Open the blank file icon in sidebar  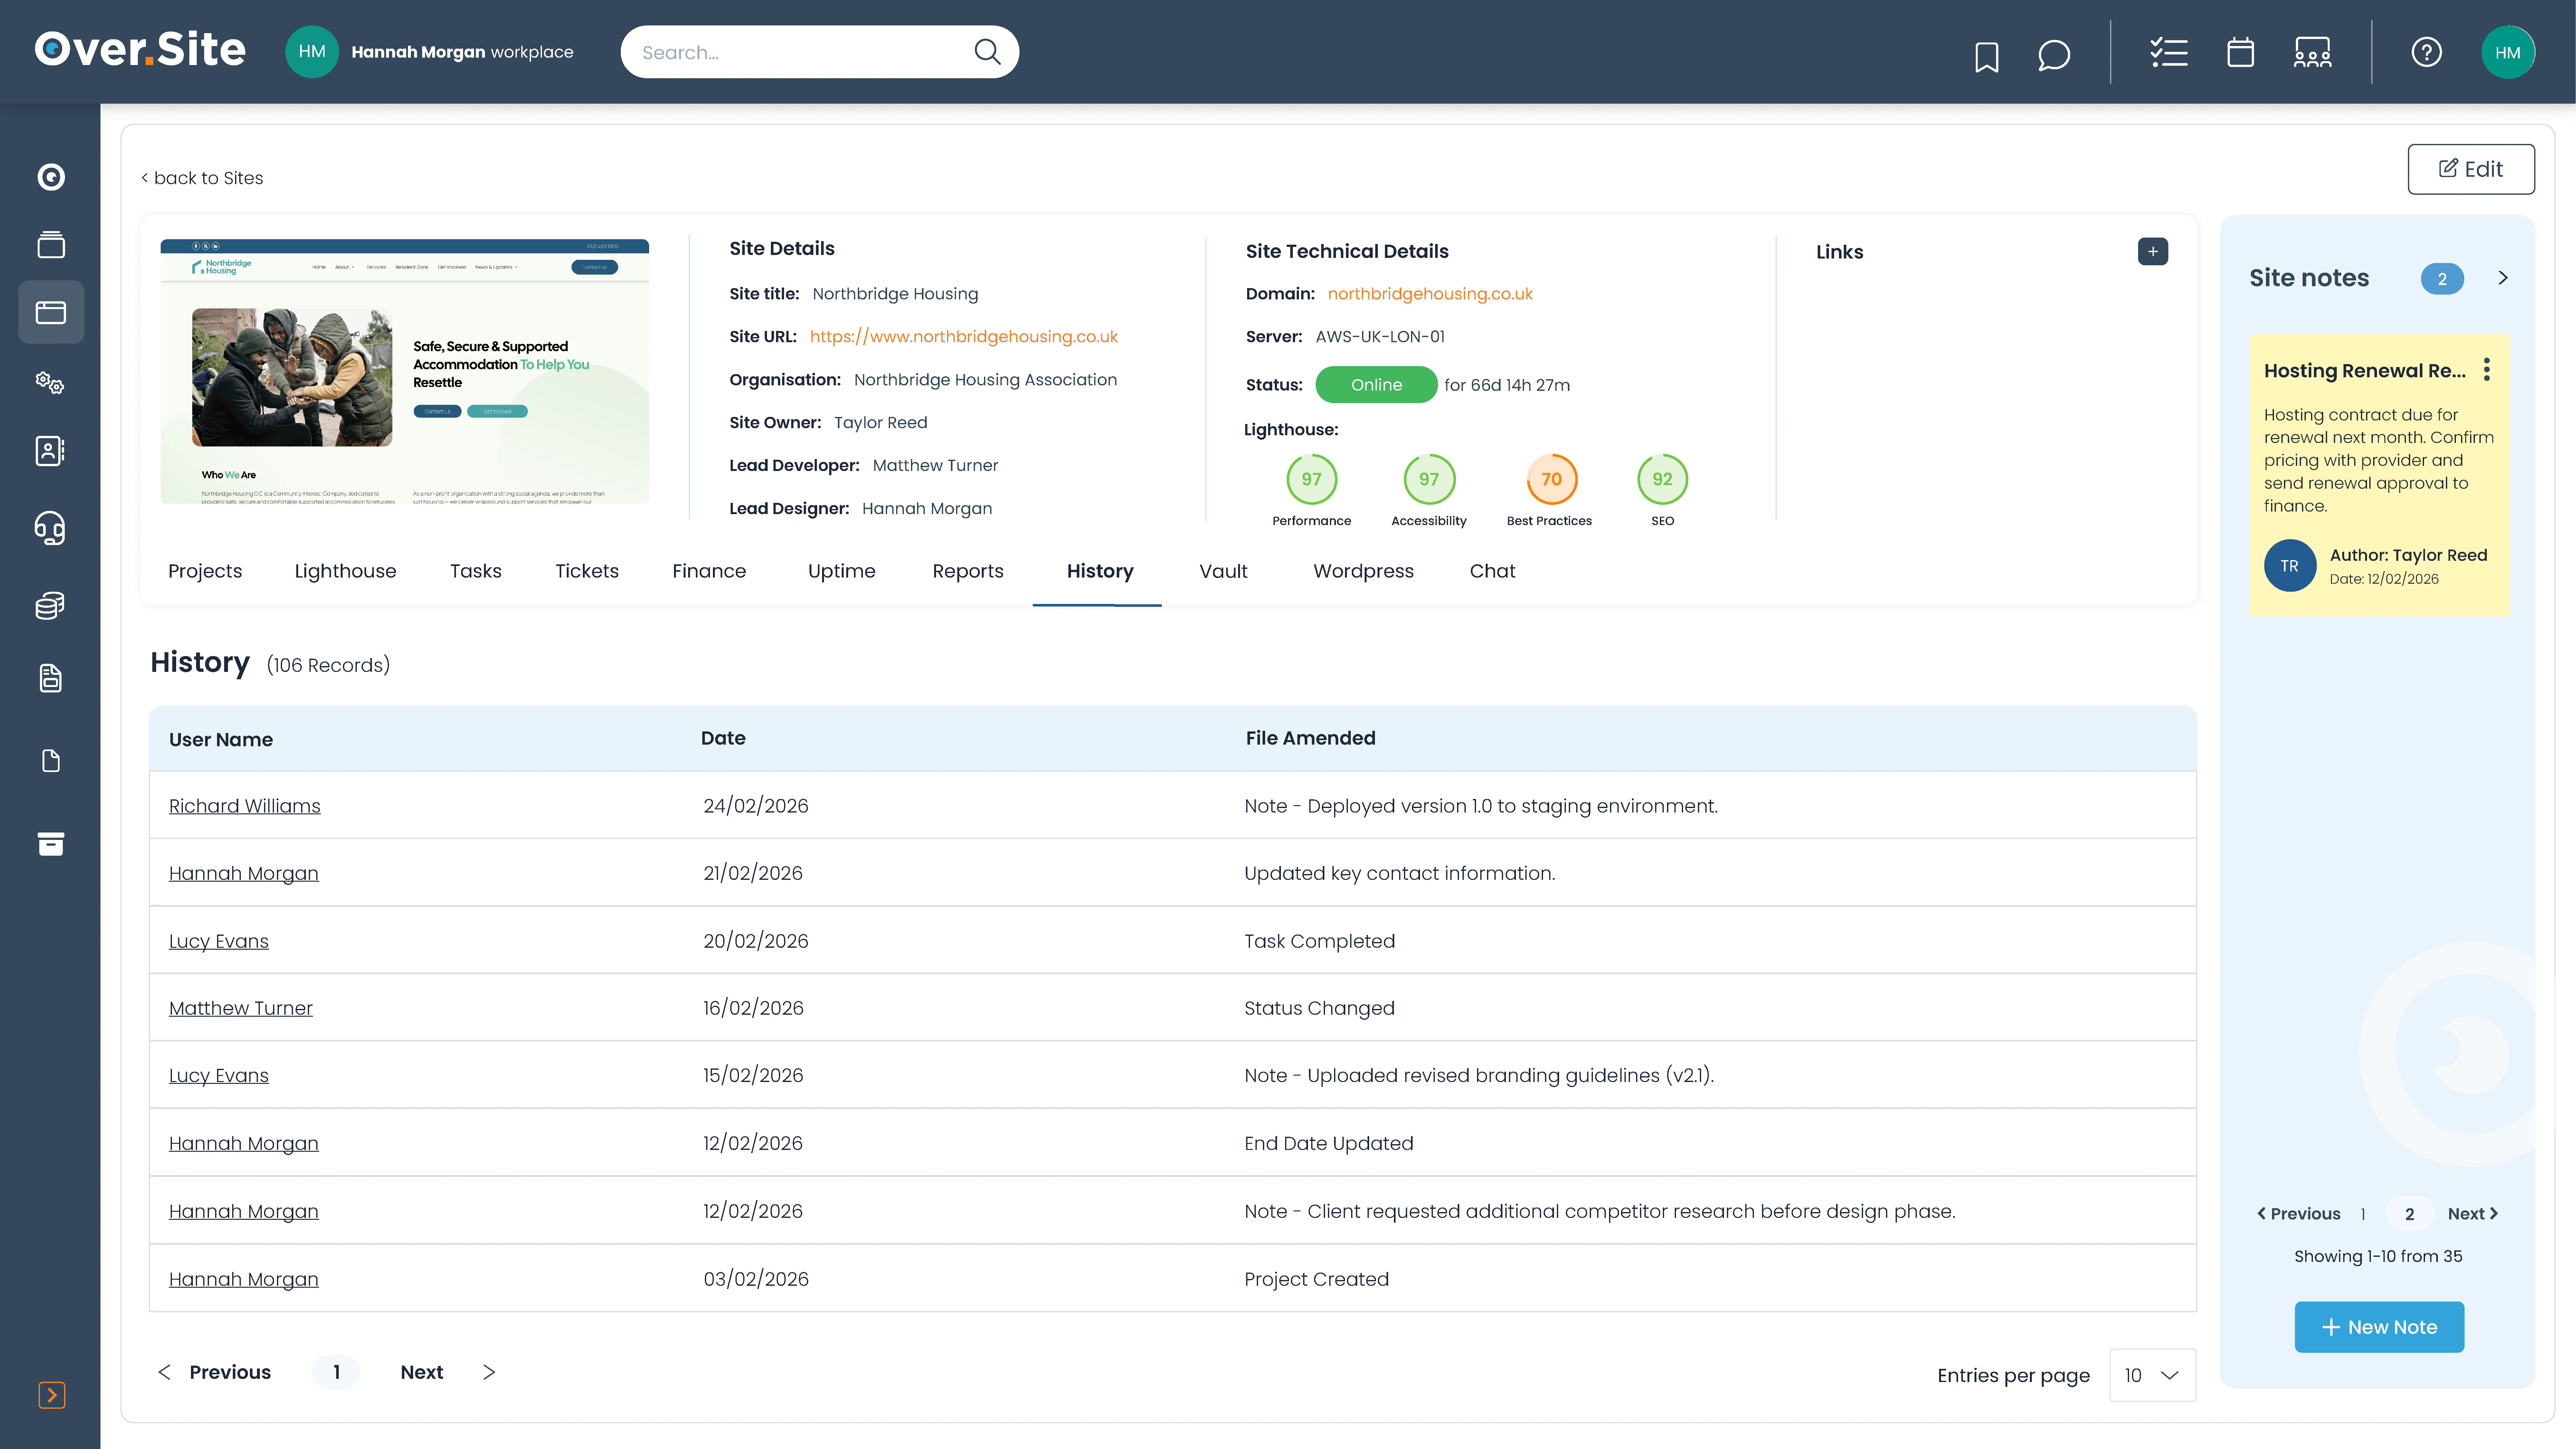(51, 761)
